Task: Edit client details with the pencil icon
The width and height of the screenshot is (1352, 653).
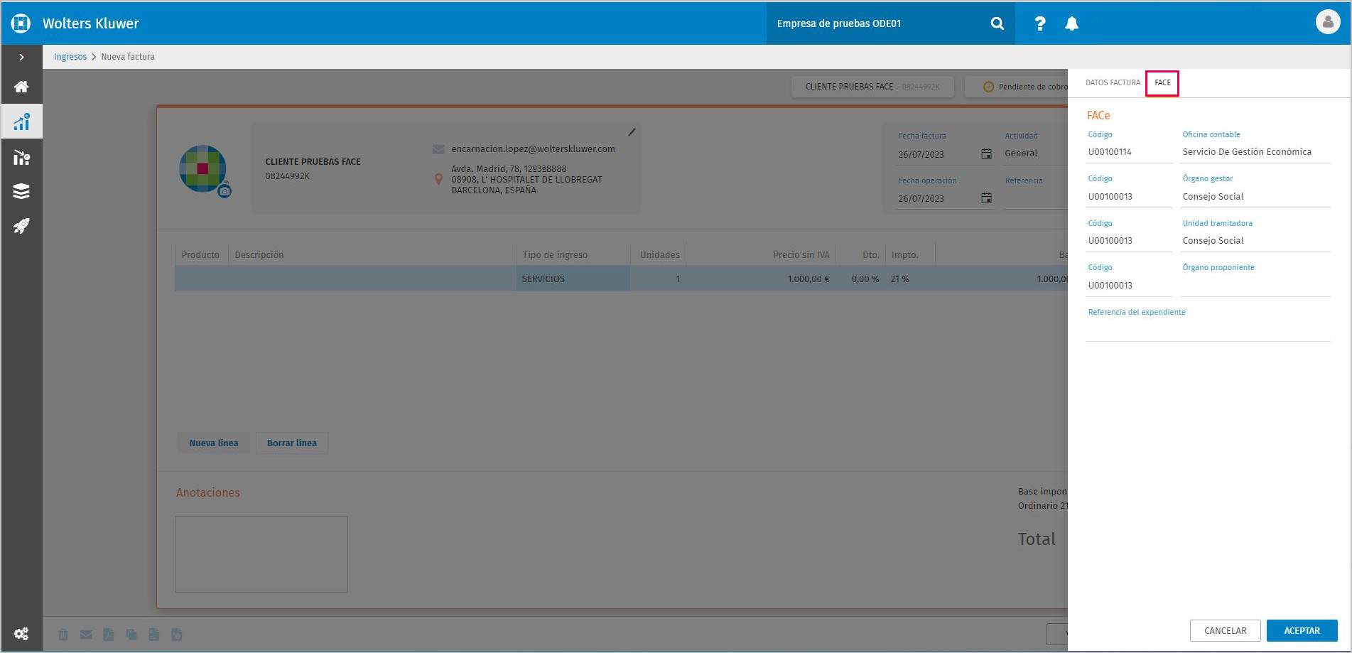Action: coord(631,132)
